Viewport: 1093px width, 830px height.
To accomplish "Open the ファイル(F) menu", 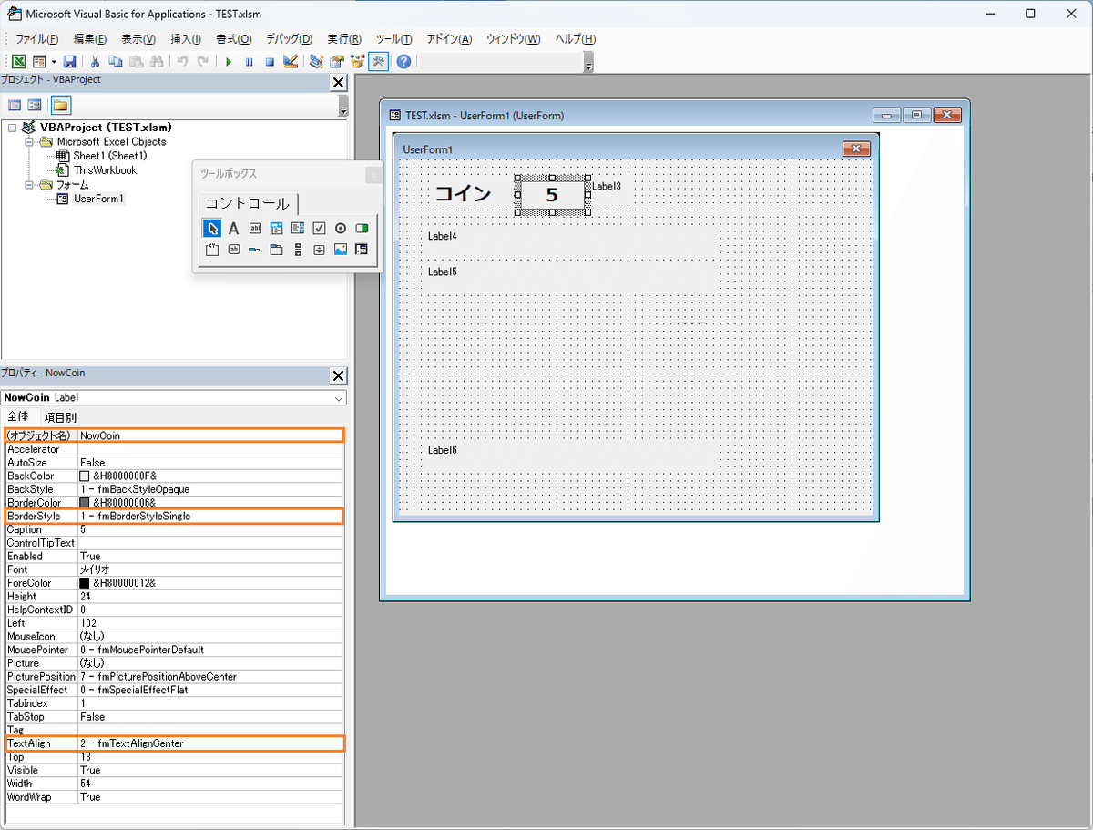I will (x=36, y=39).
